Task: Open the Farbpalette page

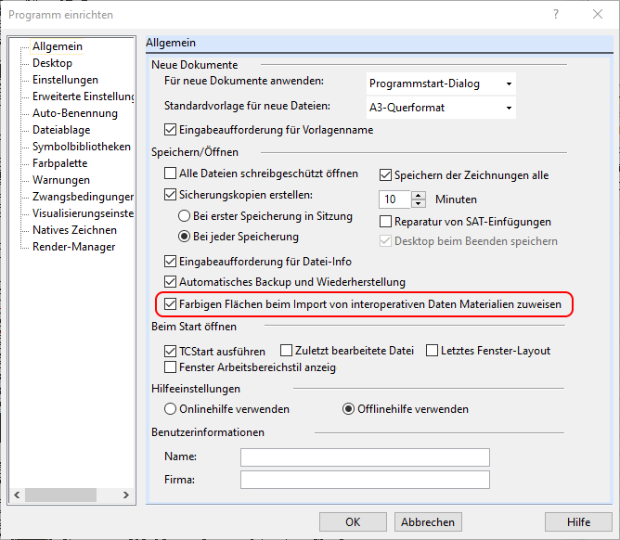Action: pyautogui.click(x=59, y=163)
